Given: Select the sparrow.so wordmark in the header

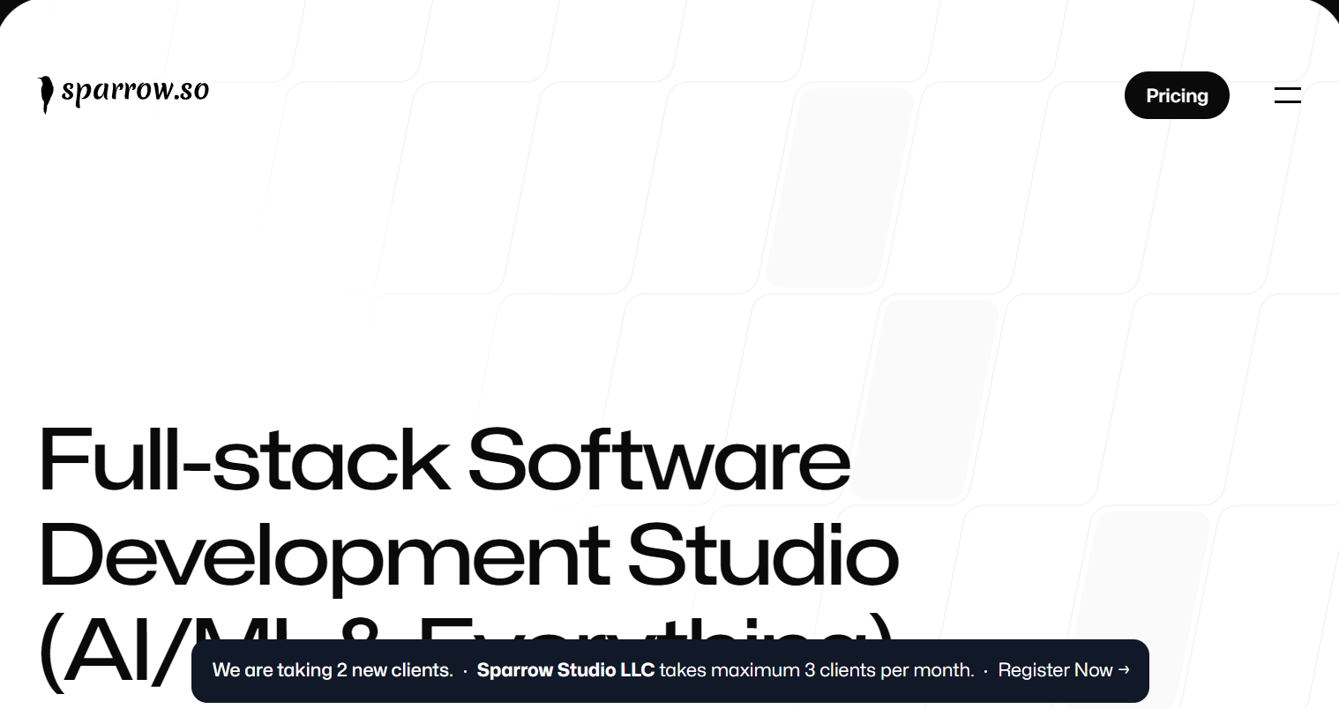Looking at the screenshot, I should point(137,91).
